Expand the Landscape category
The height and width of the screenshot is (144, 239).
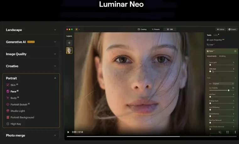coord(31,30)
